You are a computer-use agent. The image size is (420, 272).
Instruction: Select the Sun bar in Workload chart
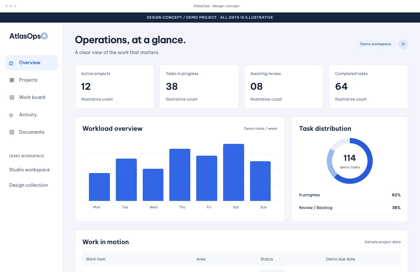point(260,181)
